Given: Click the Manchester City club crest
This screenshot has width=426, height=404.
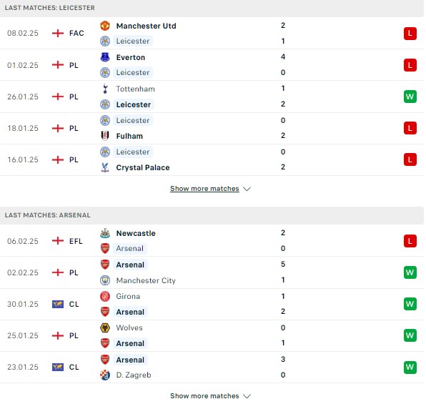Looking at the screenshot, I should tap(105, 280).
